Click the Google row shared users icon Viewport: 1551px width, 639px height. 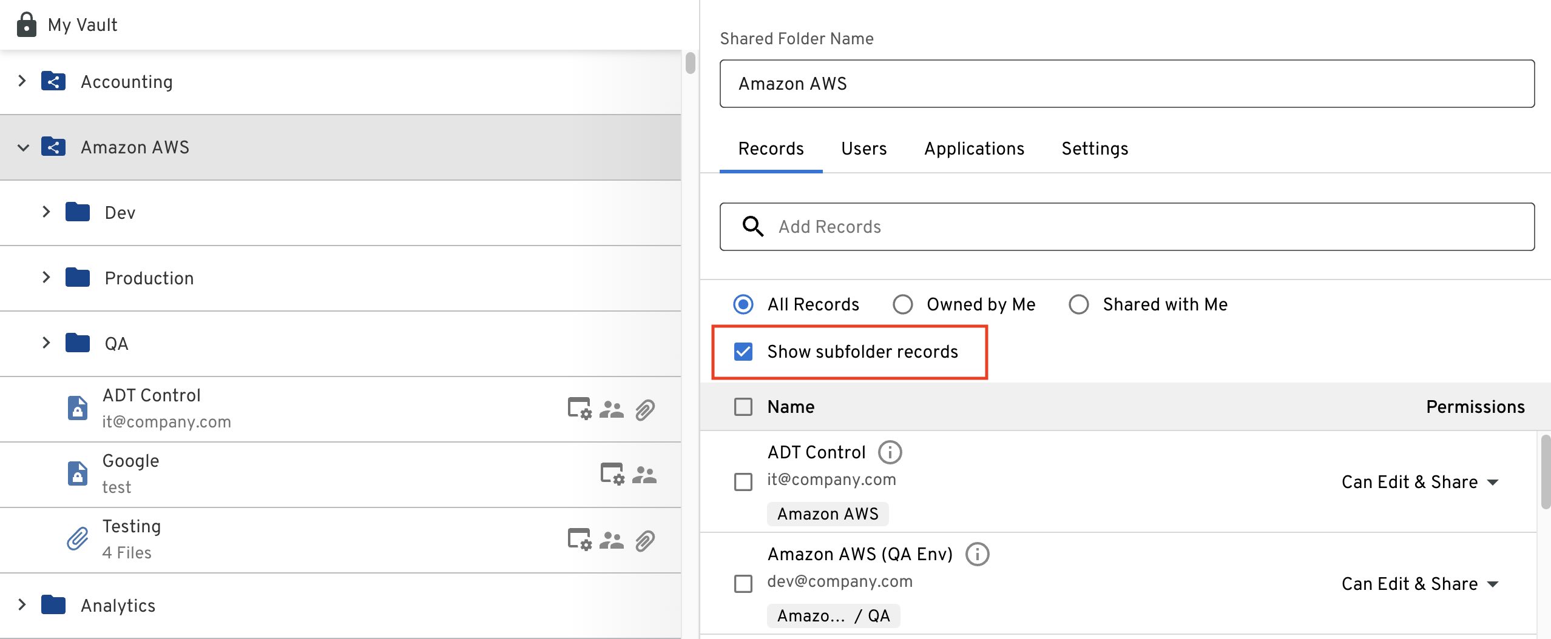tap(644, 475)
